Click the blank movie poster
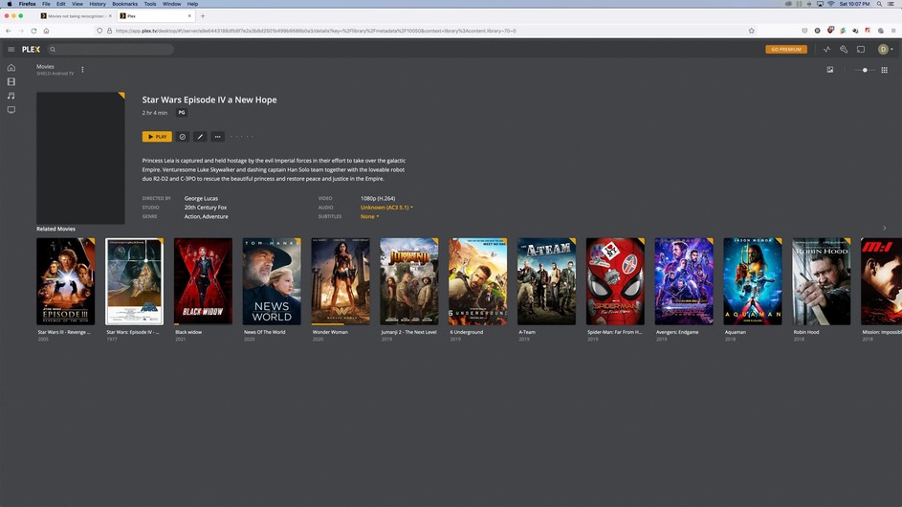Image resolution: width=902 pixels, height=507 pixels. tap(80, 158)
